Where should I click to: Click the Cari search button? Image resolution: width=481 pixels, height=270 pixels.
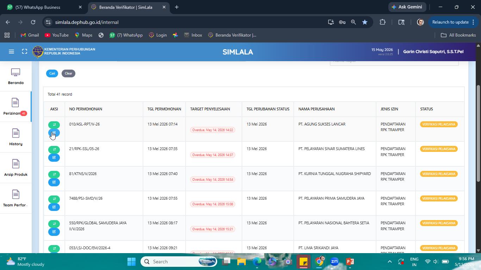(x=52, y=73)
